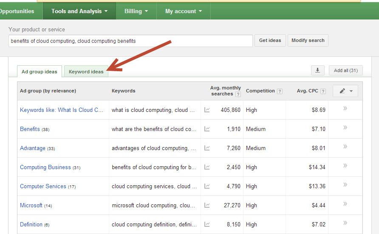Focus the product or service search field
The width and height of the screenshot is (379, 234).
point(130,41)
